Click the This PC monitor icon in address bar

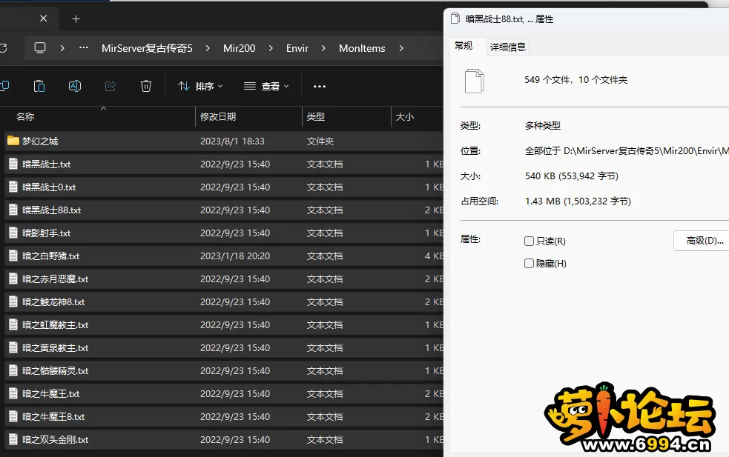coord(40,48)
